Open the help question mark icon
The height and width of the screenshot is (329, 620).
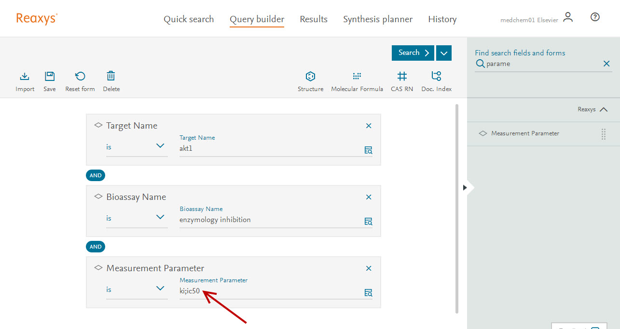point(595,17)
